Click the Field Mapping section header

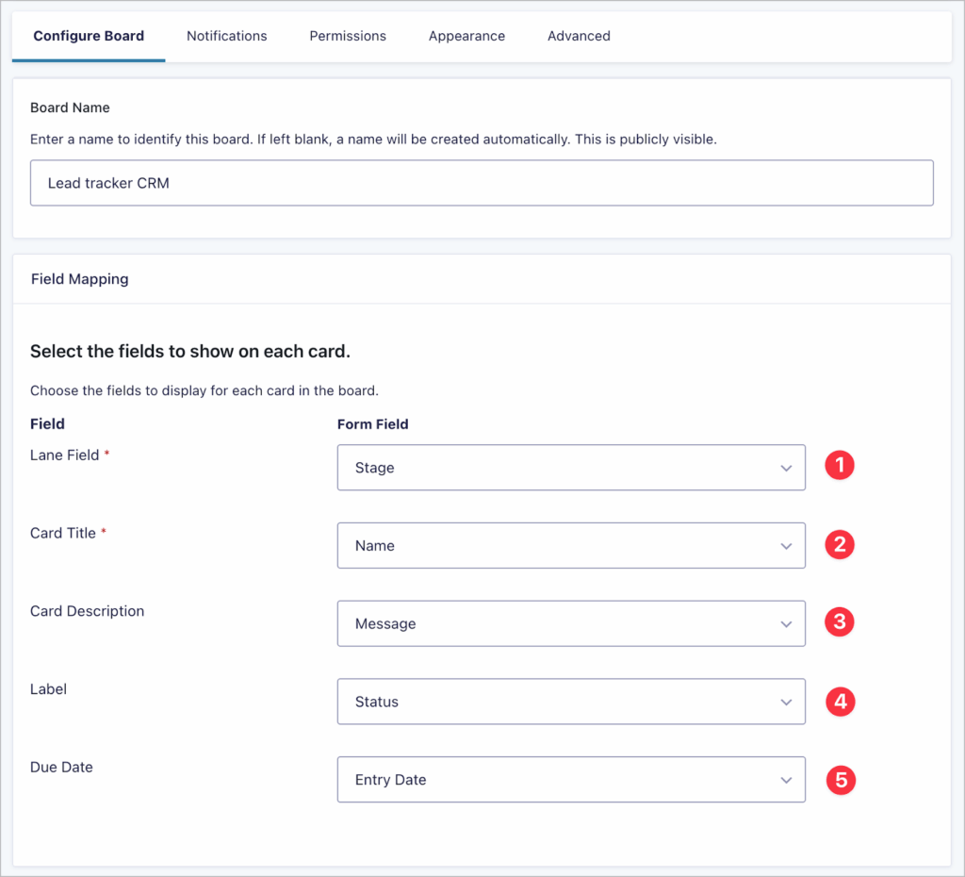click(79, 278)
